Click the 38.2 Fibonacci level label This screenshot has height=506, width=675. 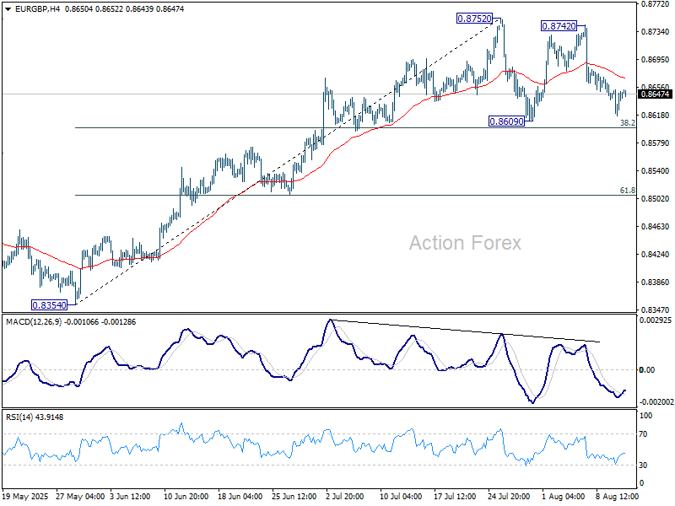point(627,123)
